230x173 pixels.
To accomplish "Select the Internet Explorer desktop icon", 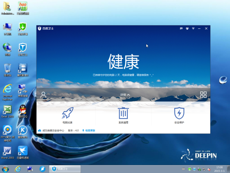I will tap(7, 92).
